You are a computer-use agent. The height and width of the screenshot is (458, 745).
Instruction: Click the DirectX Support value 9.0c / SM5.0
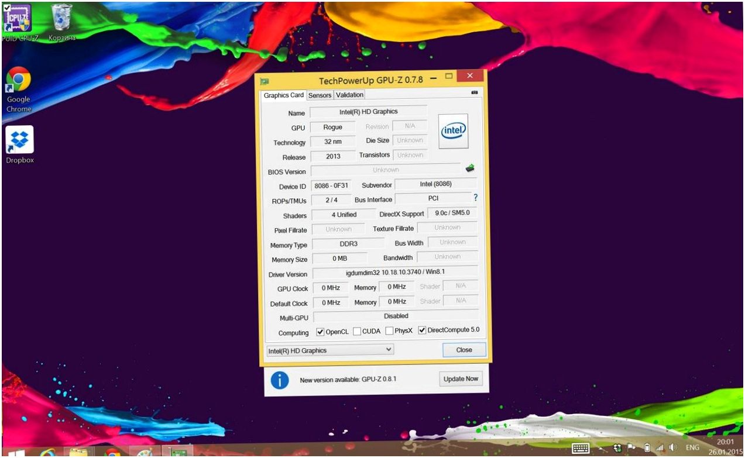pos(452,213)
